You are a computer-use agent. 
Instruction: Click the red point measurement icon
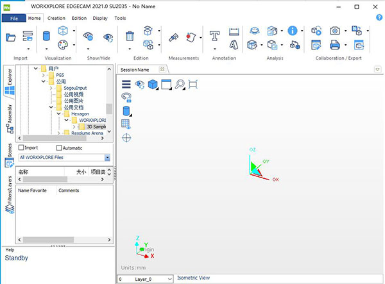click(191, 37)
